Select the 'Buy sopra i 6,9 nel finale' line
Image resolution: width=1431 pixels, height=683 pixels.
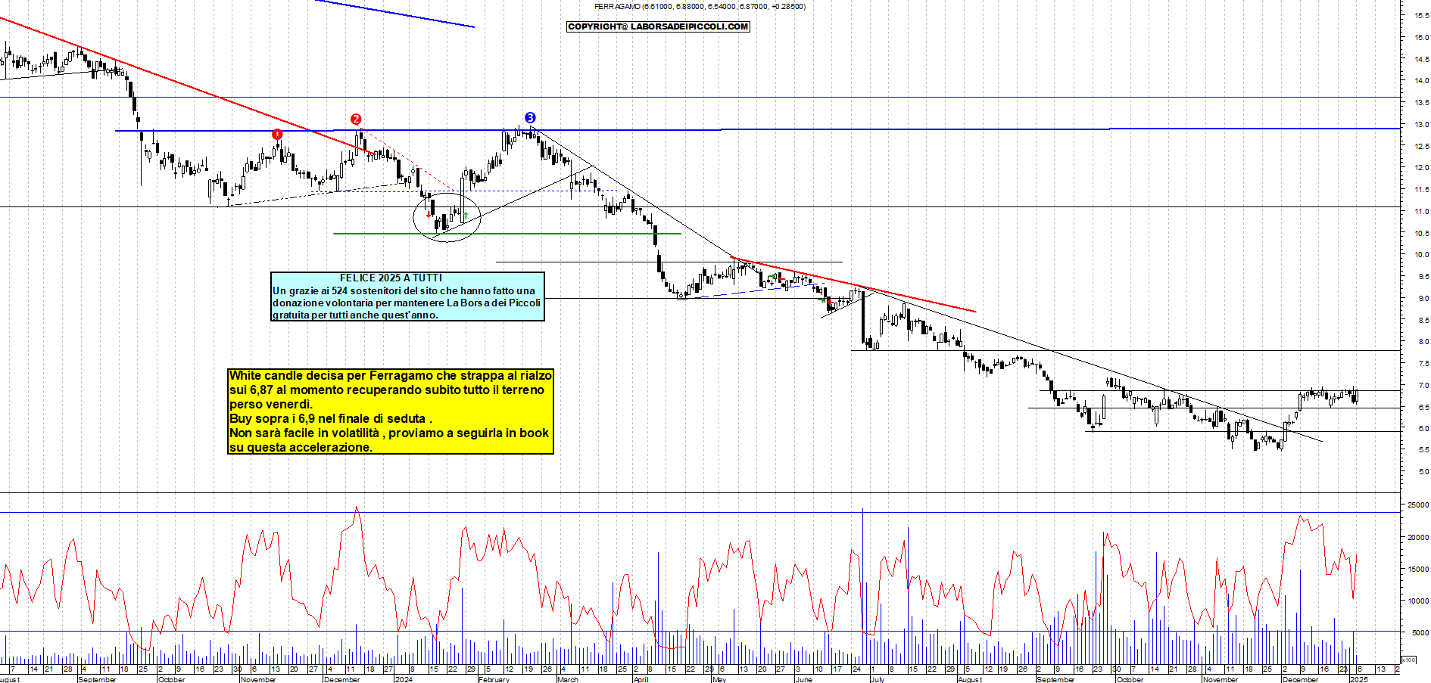point(331,418)
